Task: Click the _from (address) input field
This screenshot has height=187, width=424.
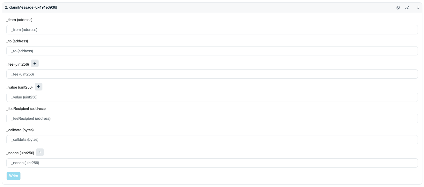Action: [x=212, y=29]
